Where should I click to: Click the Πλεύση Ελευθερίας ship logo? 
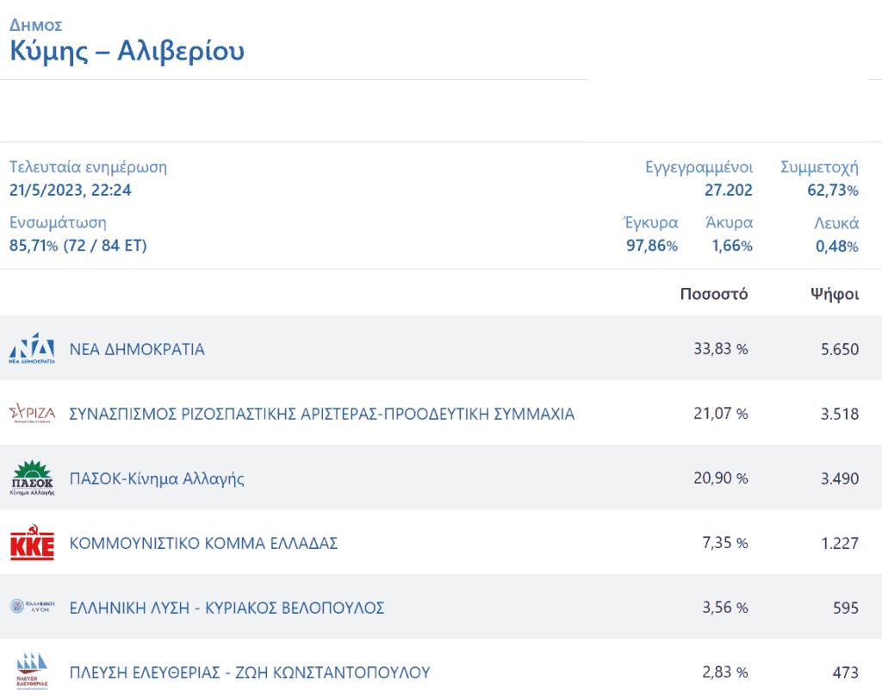32,671
